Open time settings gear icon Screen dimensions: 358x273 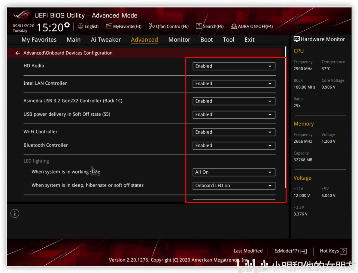pos(67,25)
